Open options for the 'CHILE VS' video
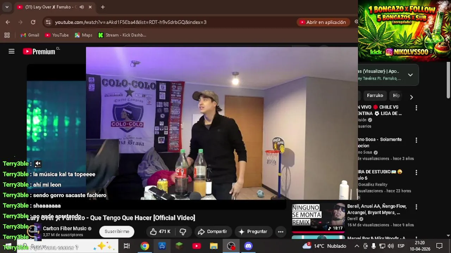This screenshot has width=451, height=253. [x=416, y=108]
